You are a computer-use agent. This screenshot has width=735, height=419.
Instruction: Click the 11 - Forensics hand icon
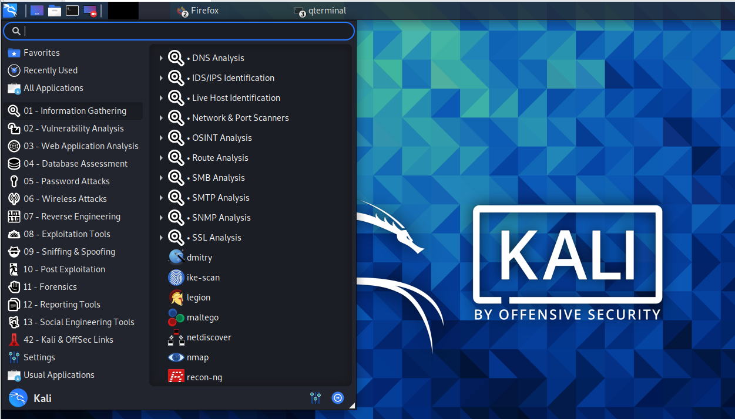14,287
